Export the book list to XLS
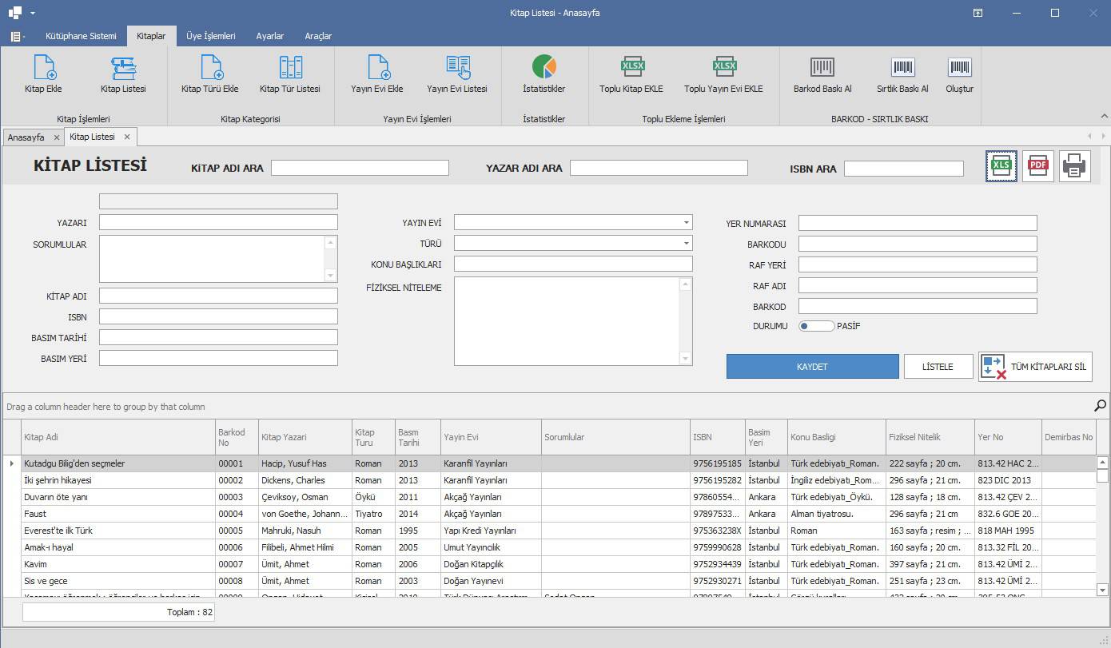1111x648 pixels. click(x=1001, y=166)
